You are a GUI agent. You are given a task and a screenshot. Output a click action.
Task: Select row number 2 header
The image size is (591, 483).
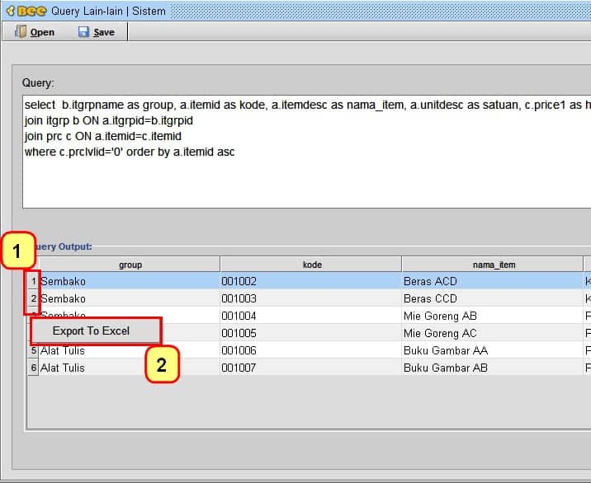33,298
